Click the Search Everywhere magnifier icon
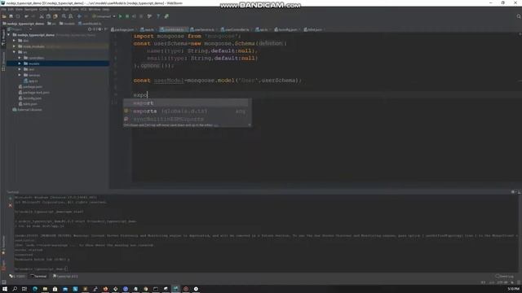The width and height of the screenshot is (522, 293). [519, 16]
